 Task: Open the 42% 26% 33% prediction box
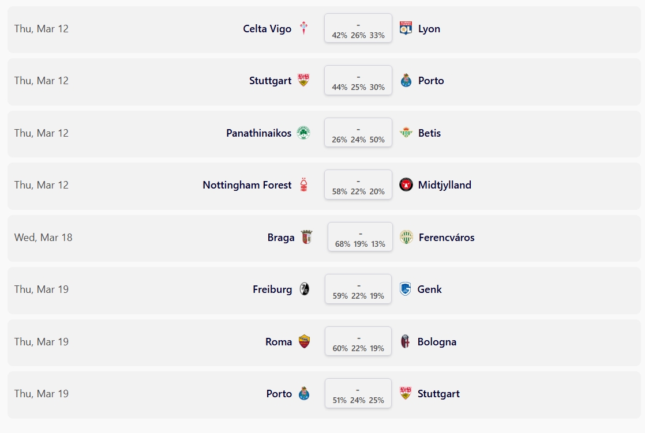coord(358,28)
